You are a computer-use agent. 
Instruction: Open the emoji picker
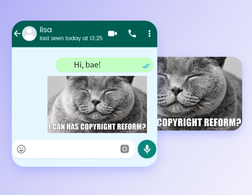coord(21,149)
